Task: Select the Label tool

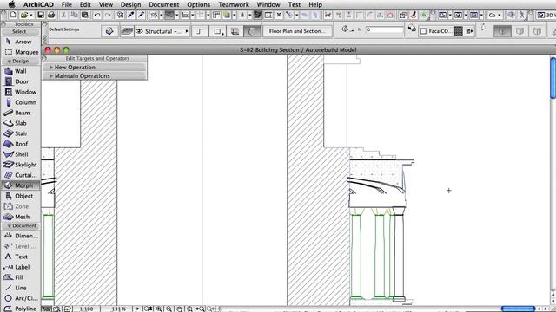Action: [x=20, y=267]
